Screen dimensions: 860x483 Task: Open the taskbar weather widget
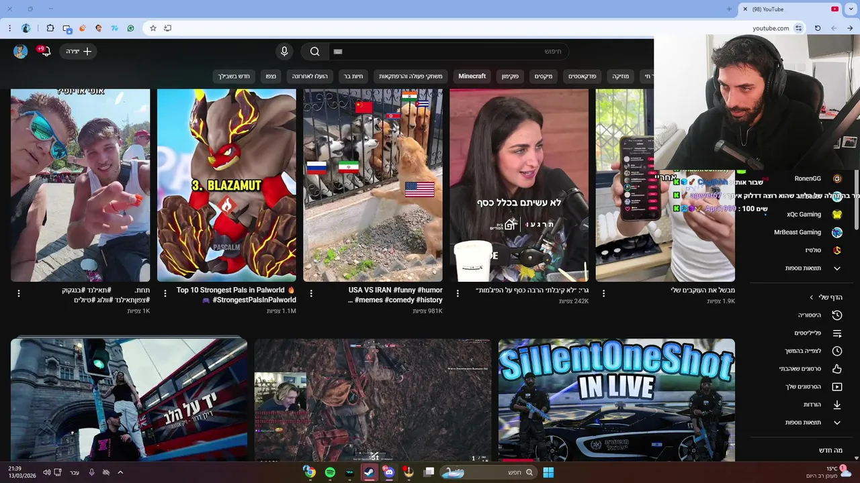point(827,472)
